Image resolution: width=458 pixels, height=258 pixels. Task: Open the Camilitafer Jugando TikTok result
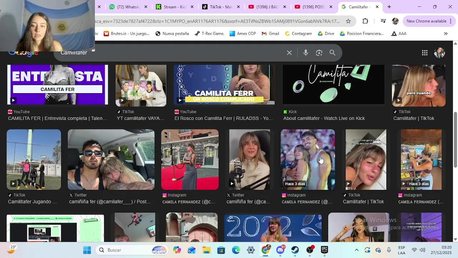click(32, 202)
